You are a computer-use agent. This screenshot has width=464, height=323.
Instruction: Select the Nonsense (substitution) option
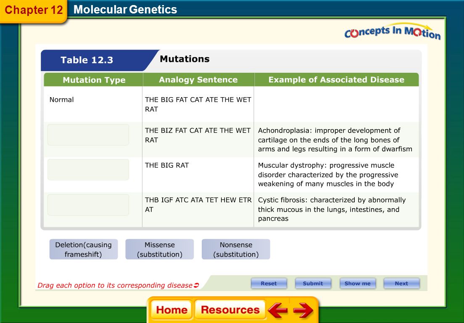click(236, 249)
